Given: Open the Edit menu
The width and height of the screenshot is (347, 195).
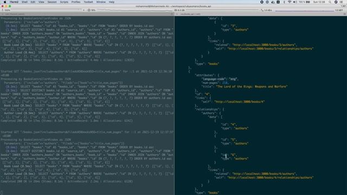Looking at the screenshot, I should 33,2.
